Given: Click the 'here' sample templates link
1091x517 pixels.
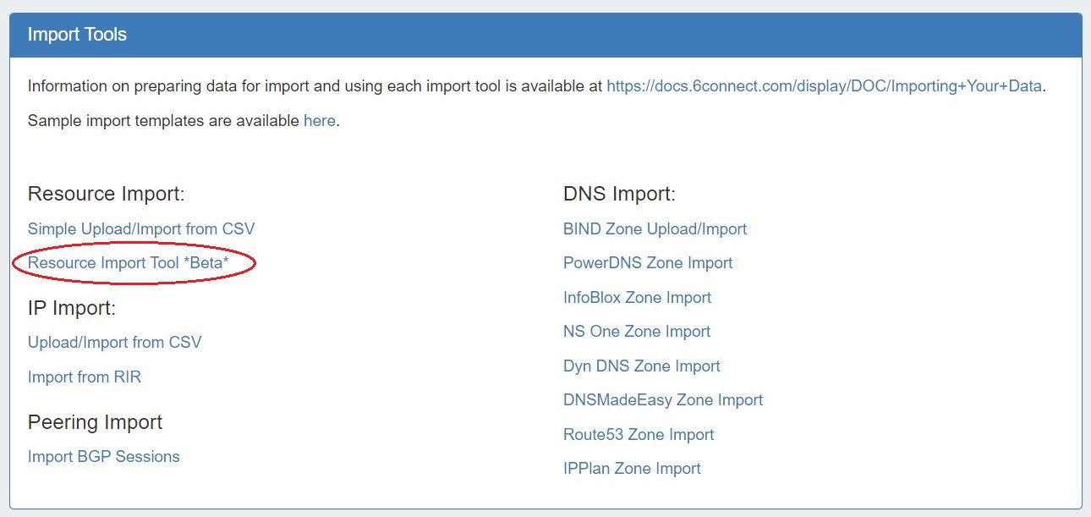Looking at the screenshot, I should point(319,120).
